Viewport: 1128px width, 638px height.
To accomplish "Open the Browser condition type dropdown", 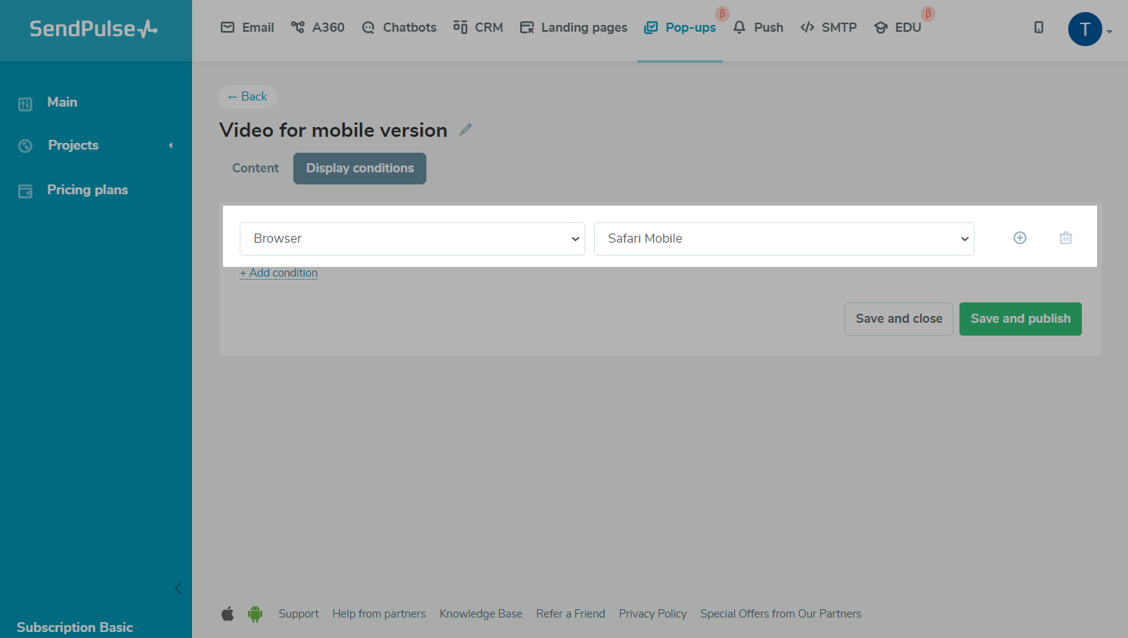I will point(412,239).
